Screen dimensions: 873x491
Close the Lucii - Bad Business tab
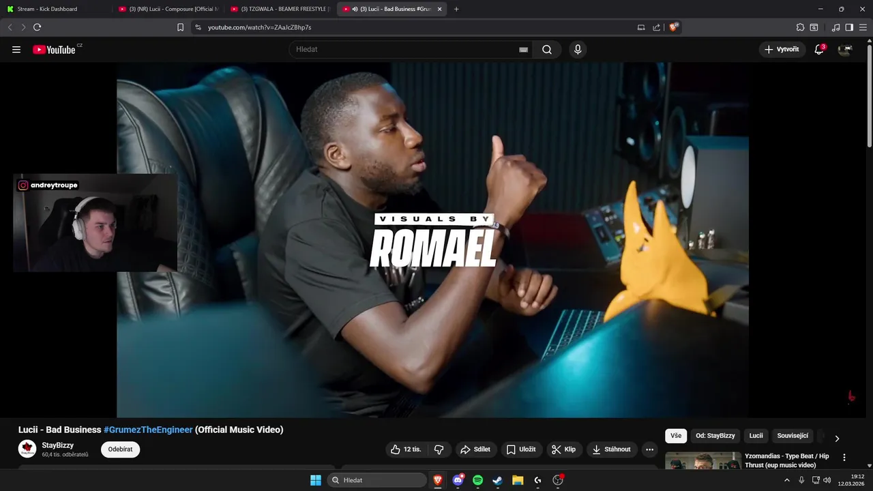(x=439, y=9)
